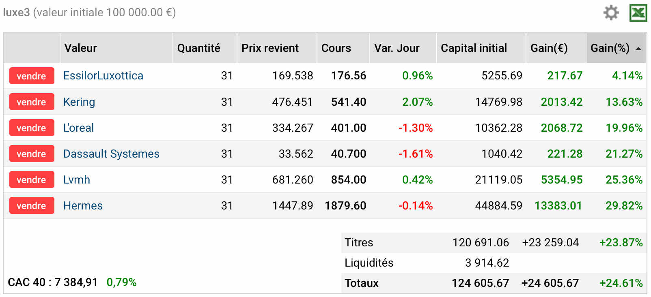Select Lvmh gain value 5354.95
The height and width of the screenshot is (297, 651).
tap(562, 179)
